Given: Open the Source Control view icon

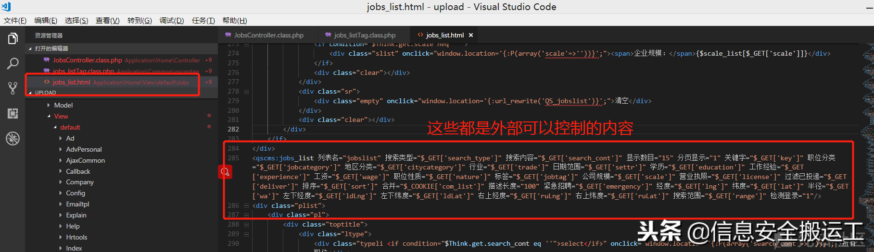Looking at the screenshot, I should pyautogui.click(x=13, y=88).
